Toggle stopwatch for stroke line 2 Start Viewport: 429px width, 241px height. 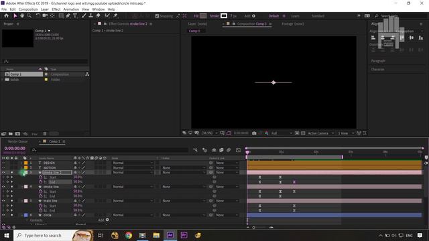click(40, 177)
